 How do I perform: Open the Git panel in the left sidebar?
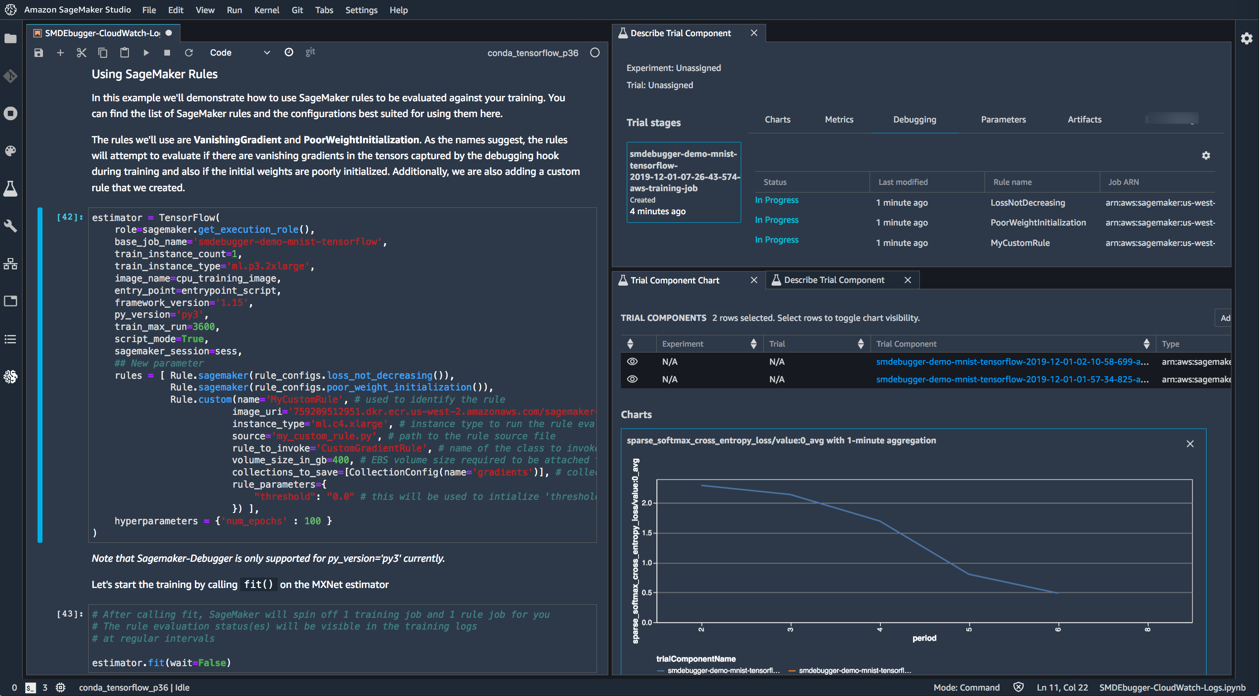(x=11, y=76)
